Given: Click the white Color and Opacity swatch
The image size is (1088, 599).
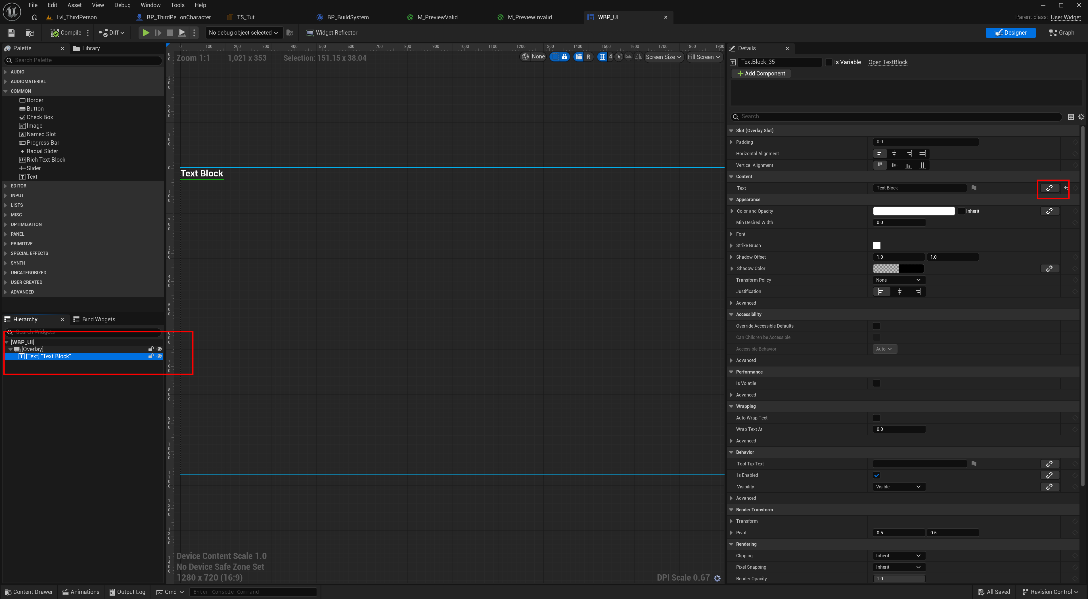Looking at the screenshot, I should [x=914, y=211].
